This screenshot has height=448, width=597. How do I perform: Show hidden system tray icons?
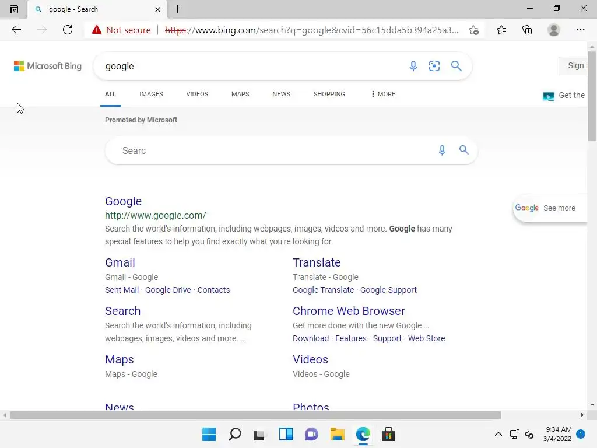coord(498,434)
